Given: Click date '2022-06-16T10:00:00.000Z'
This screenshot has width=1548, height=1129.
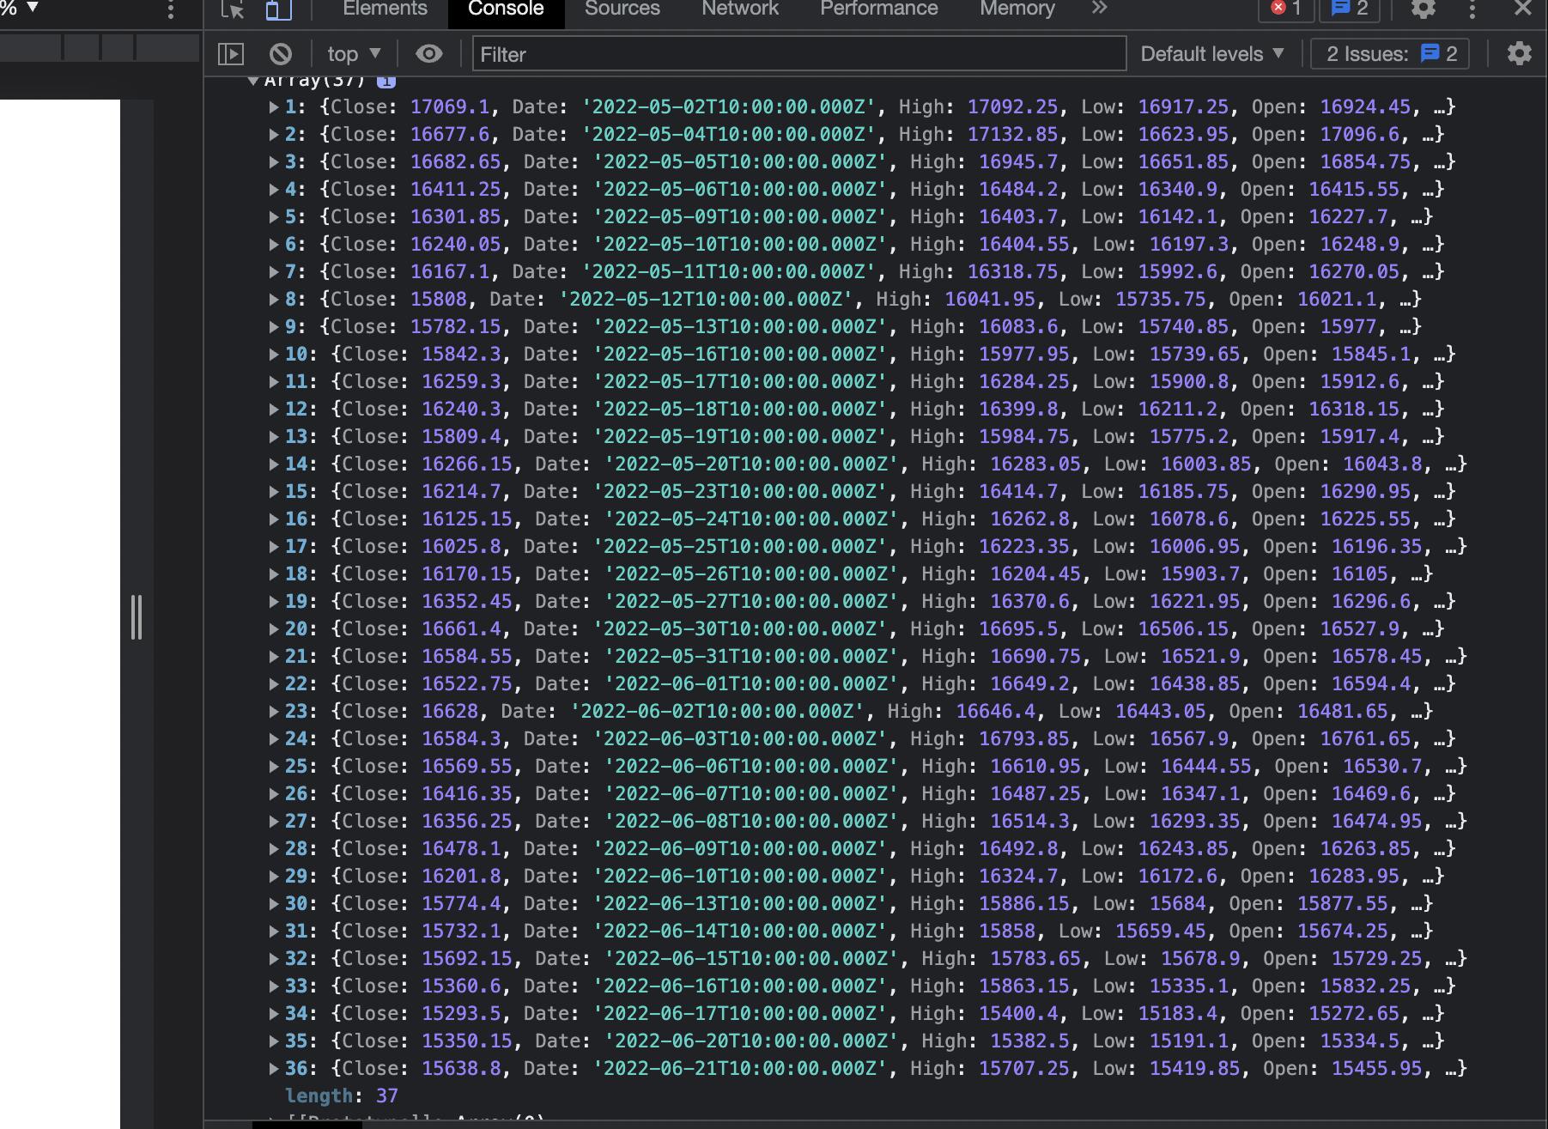Looking at the screenshot, I should click(739, 986).
